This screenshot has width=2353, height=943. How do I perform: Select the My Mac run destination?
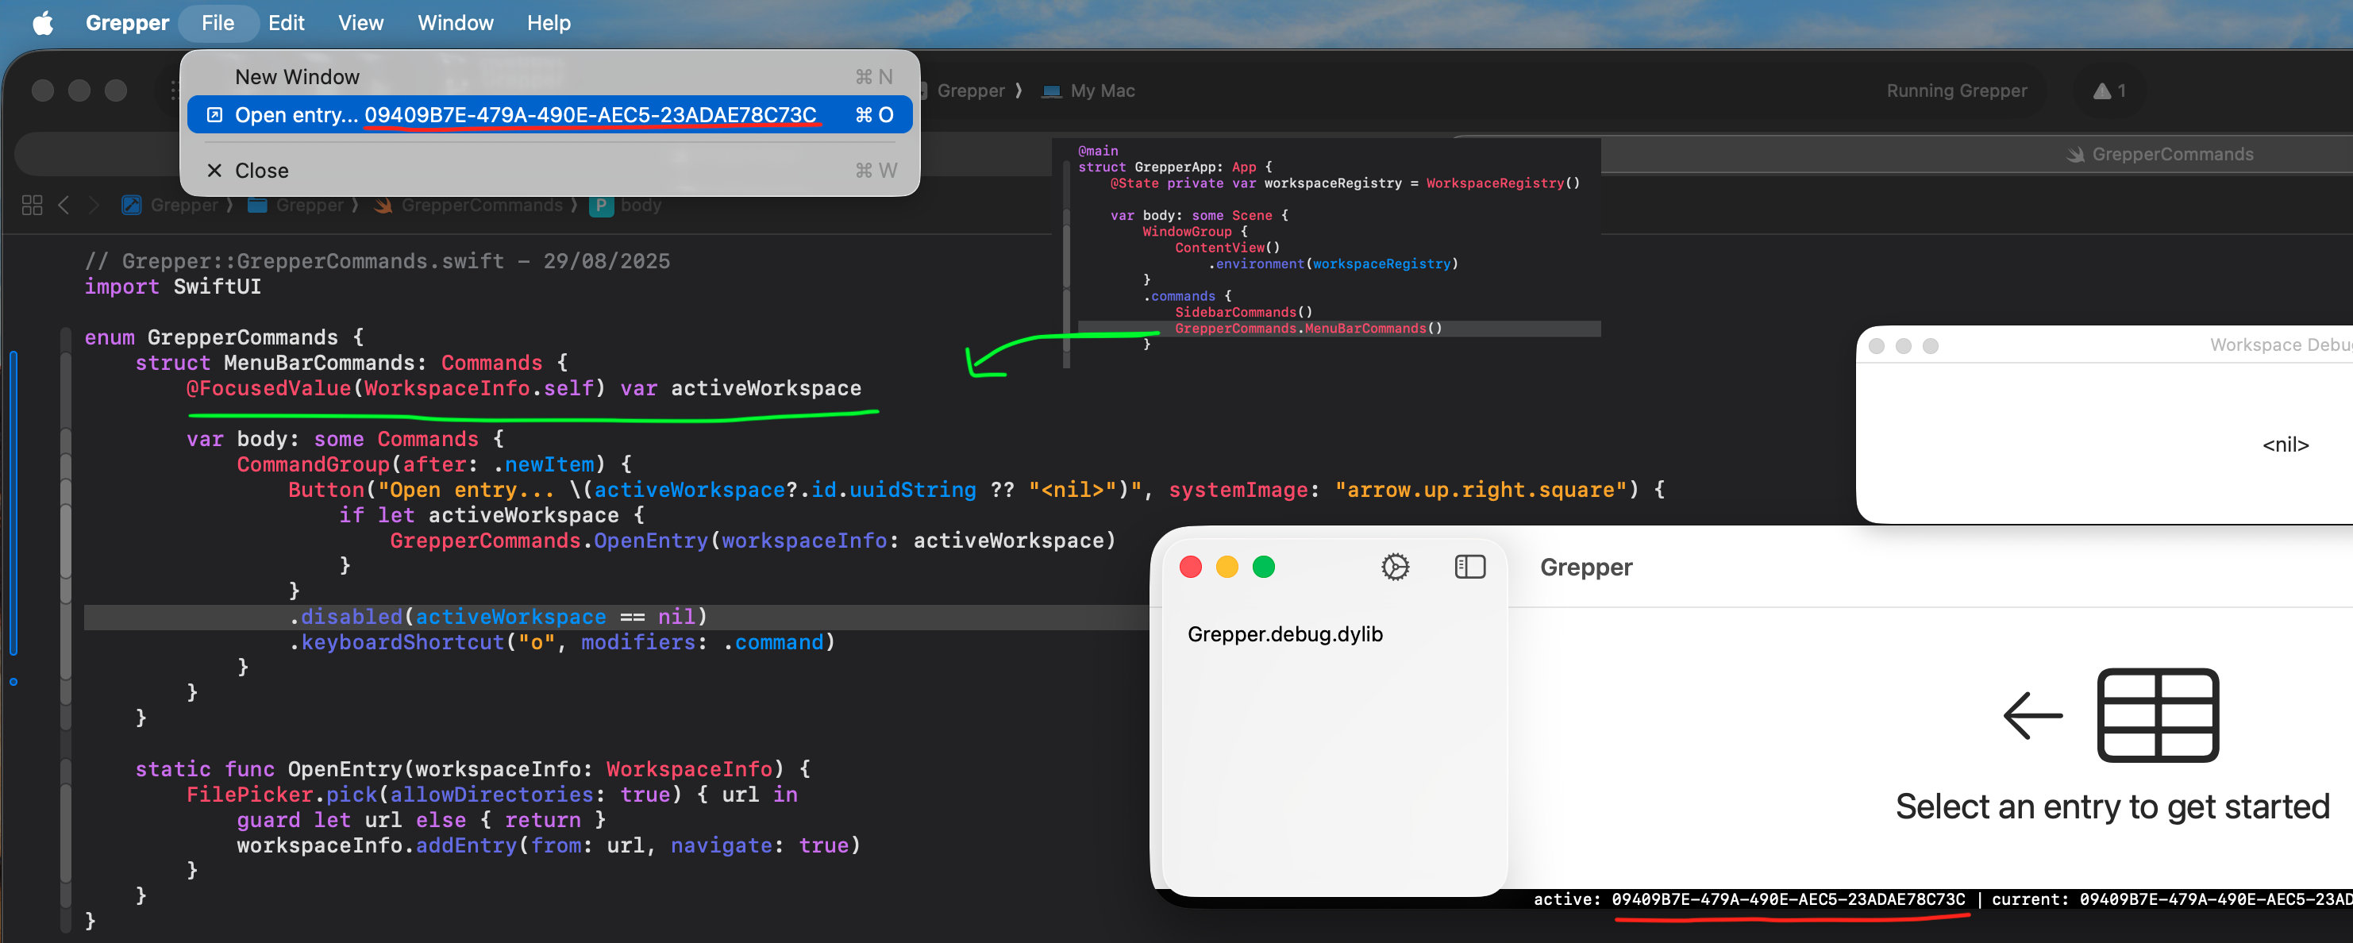pos(1089,90)
